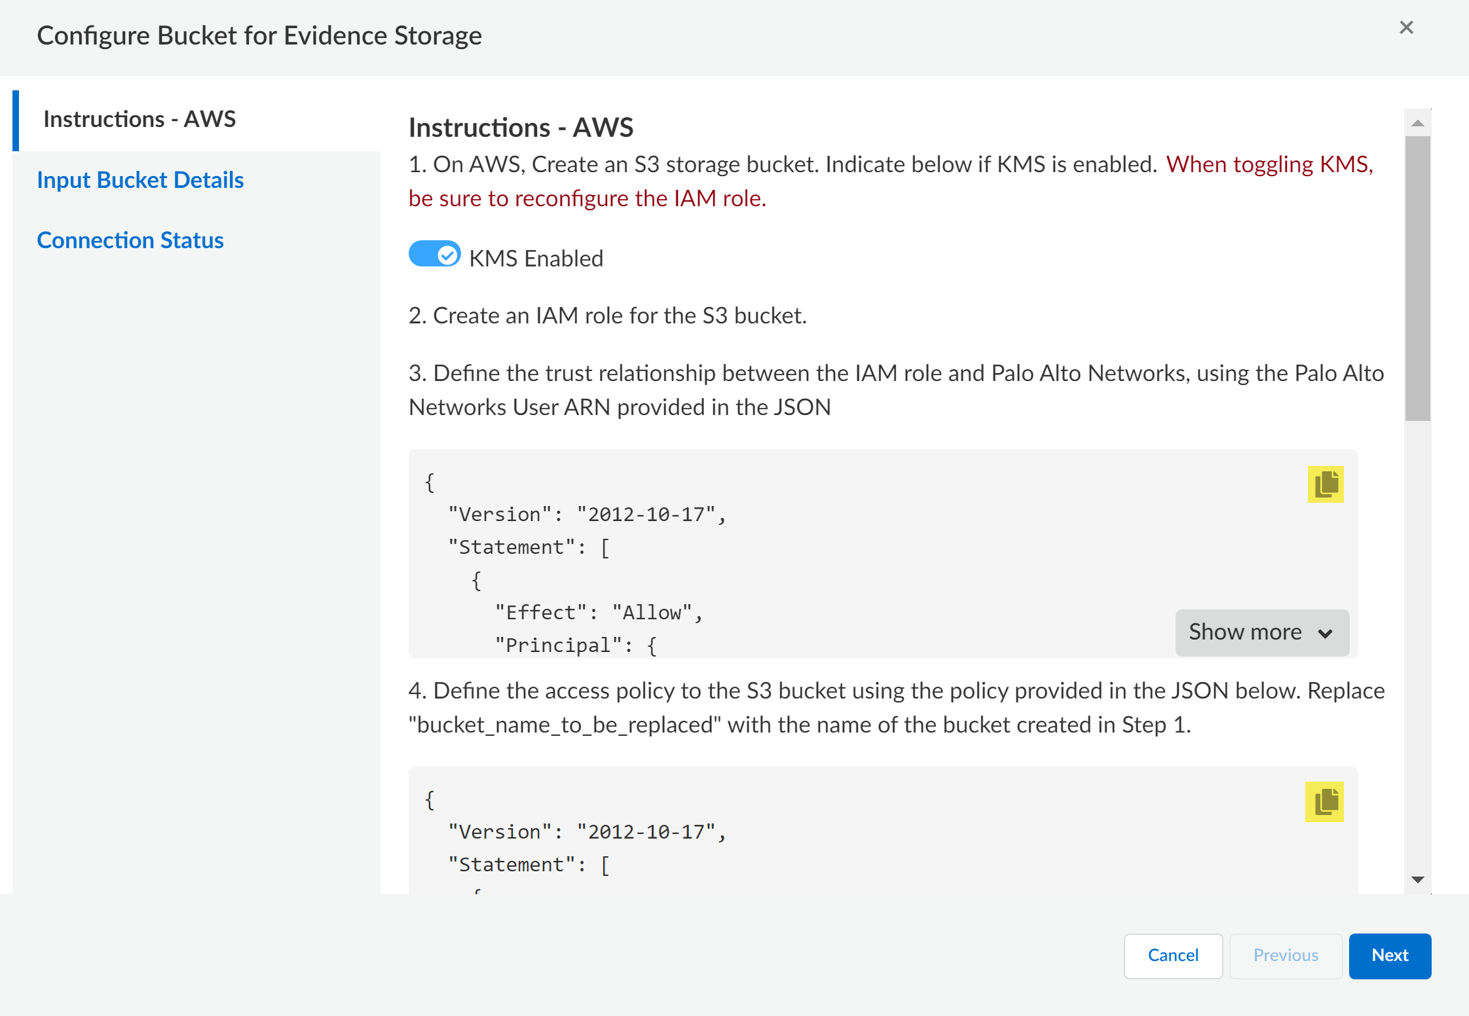Click inside the access policy code block
Screen dimensions: 1469x1016
point(851,844)
